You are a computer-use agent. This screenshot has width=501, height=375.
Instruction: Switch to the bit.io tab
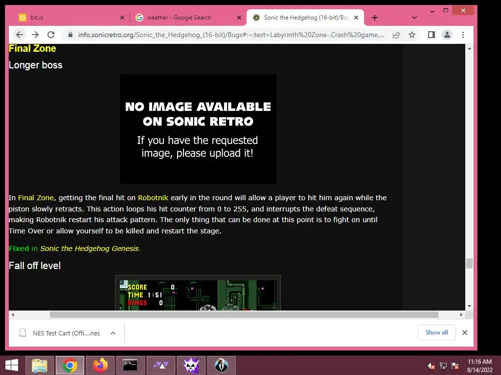coord(68,18)
